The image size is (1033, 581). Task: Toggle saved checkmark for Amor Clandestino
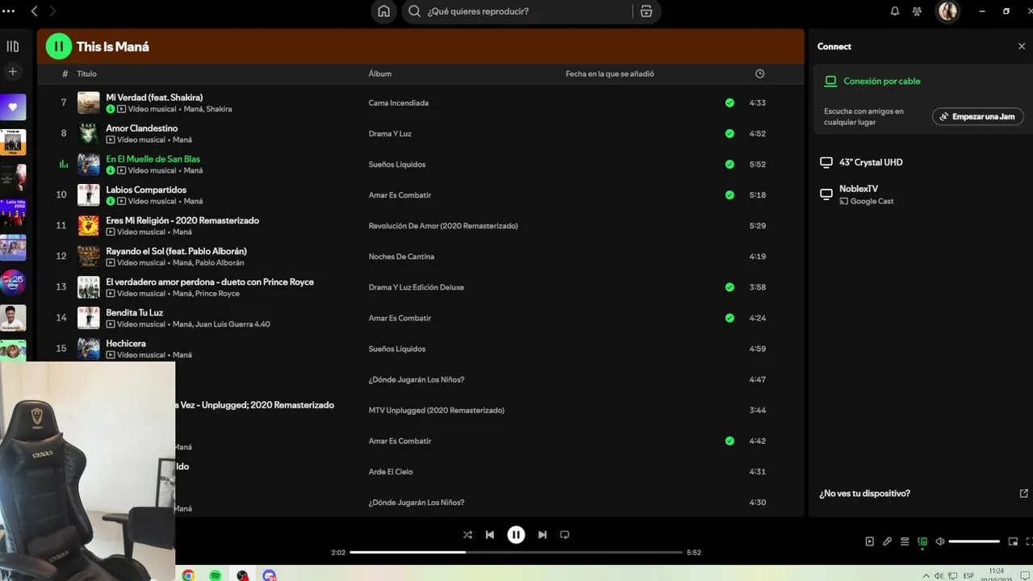(x=730, y=134)
